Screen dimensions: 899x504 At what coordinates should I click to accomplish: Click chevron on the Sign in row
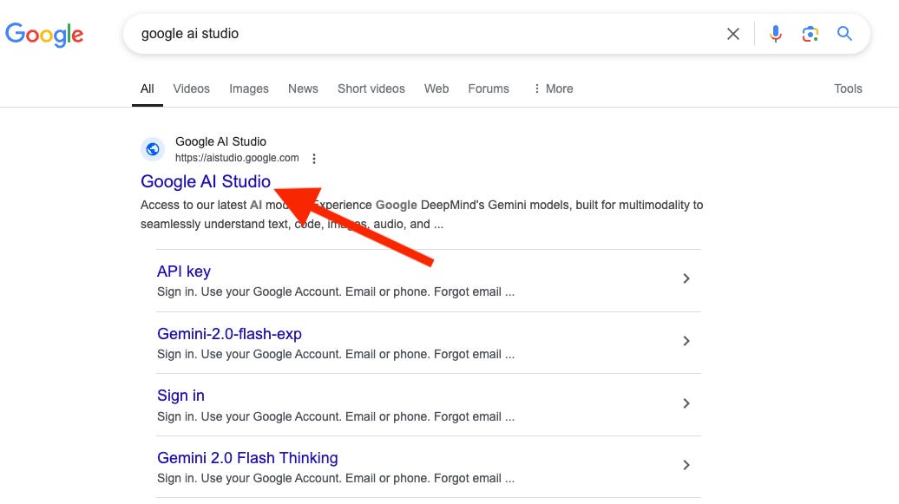[686, 403]
